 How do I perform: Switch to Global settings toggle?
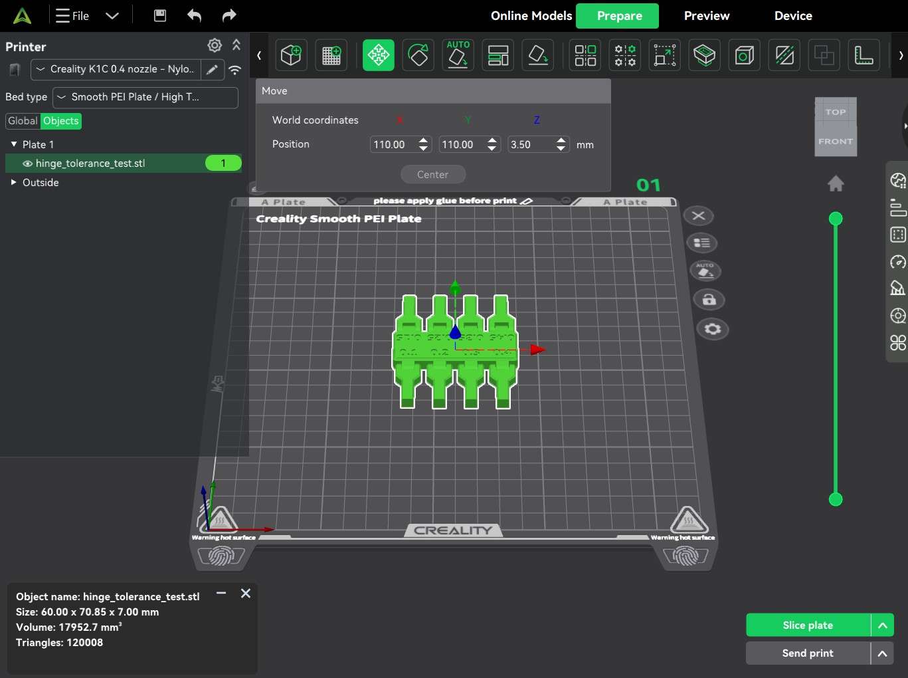[23, 121]
